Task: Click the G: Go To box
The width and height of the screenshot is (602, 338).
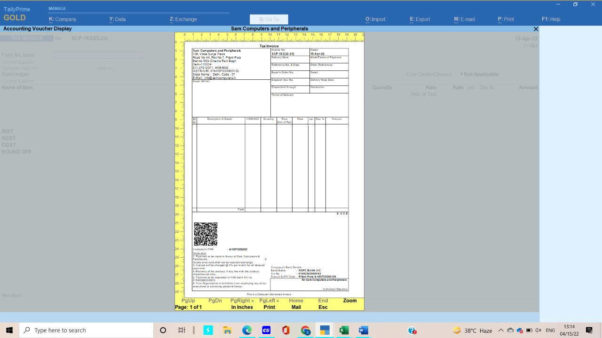Action: (x=269, y=19)
